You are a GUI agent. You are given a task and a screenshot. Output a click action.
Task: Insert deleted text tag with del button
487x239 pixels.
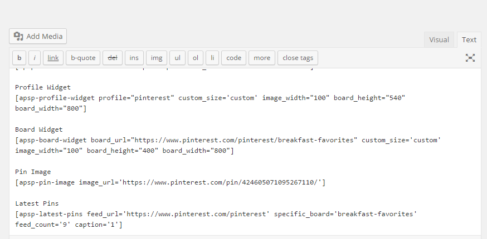[x=113, y=58]
